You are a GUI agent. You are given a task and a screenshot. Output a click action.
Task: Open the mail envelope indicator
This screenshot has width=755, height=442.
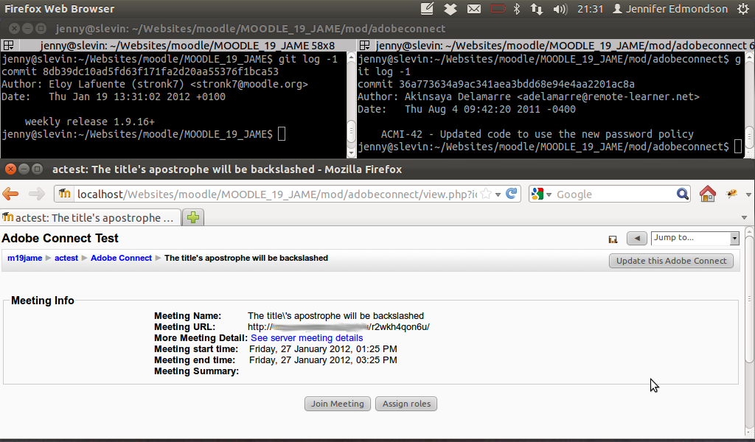tap(474, 9)
